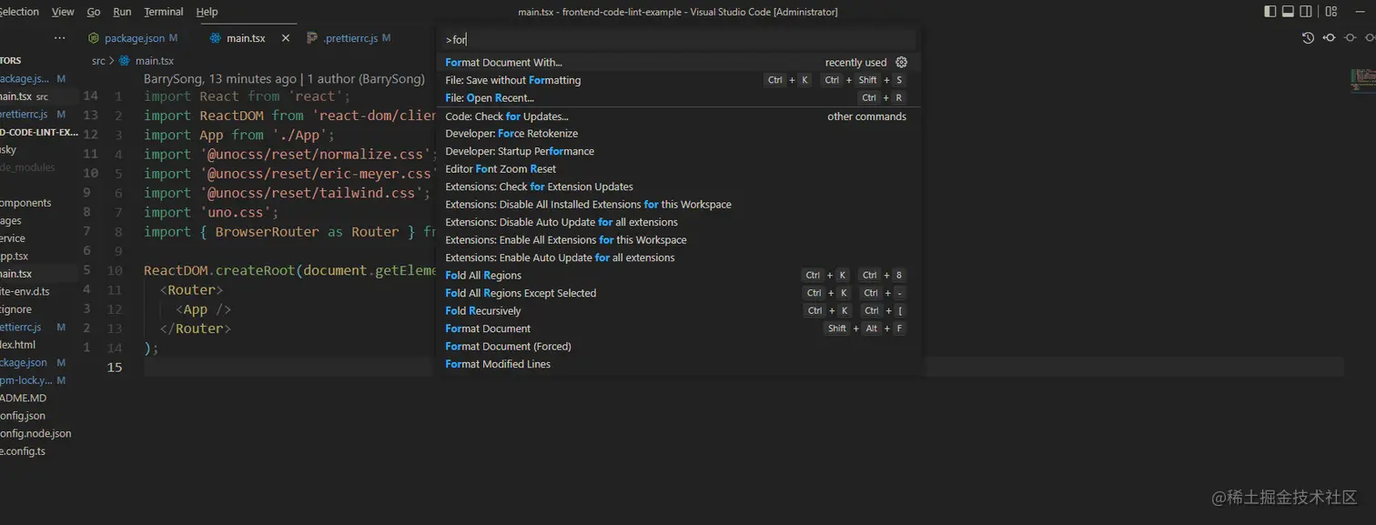Select Developer: Force Retokenize
This screenshot has width=1376, height=525.
[678, 134]
